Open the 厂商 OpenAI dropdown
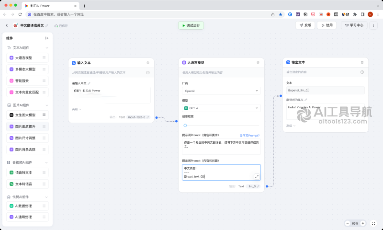Screen dimensions: 383x230 221,91
